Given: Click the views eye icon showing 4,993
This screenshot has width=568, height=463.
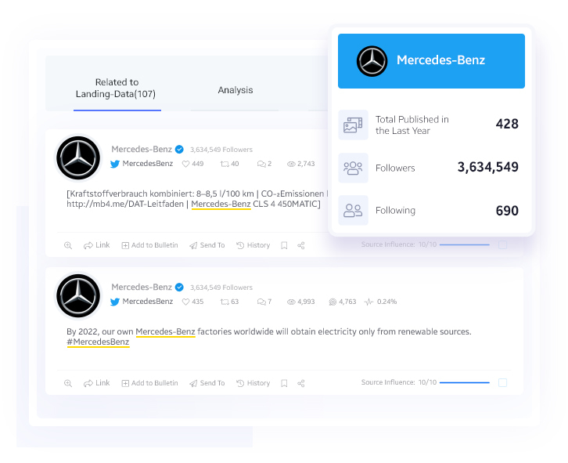Looking at the screenshot, I should coord(291,302).
